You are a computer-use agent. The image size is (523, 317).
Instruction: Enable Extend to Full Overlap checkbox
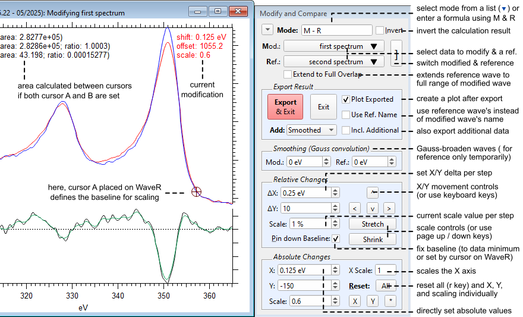point(288,74)
